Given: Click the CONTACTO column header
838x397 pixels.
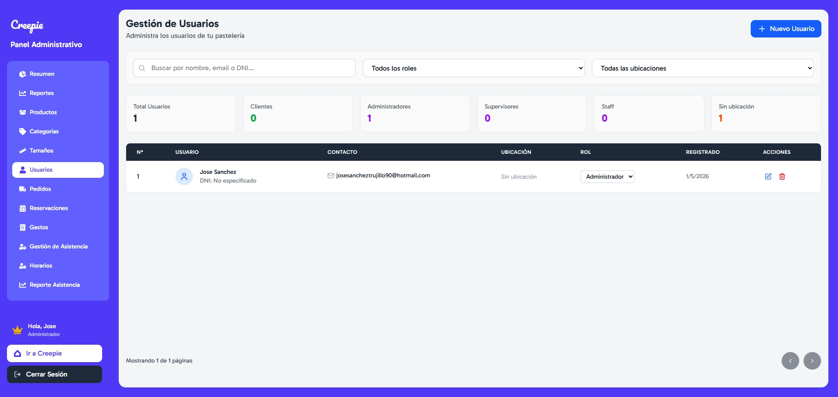Looking at the screenshot, I should (342, 152).
